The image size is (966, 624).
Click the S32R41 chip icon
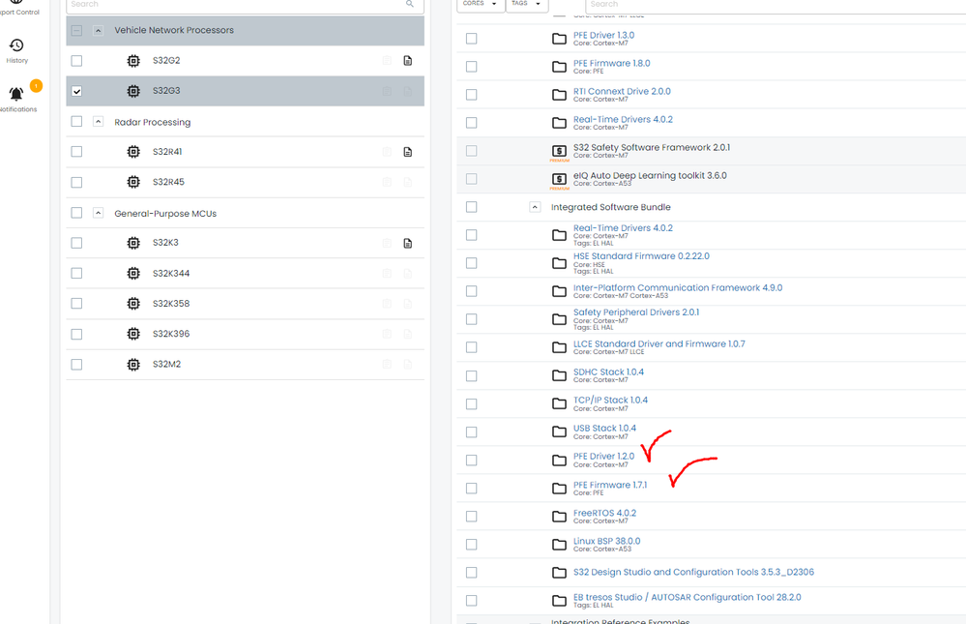pyautogui.click(x=133, y=152)
